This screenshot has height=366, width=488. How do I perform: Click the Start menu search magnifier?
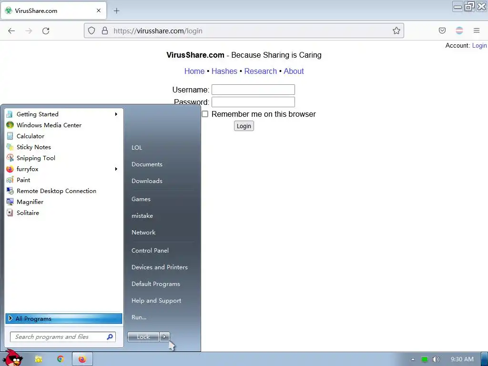[x=110, y=337]
